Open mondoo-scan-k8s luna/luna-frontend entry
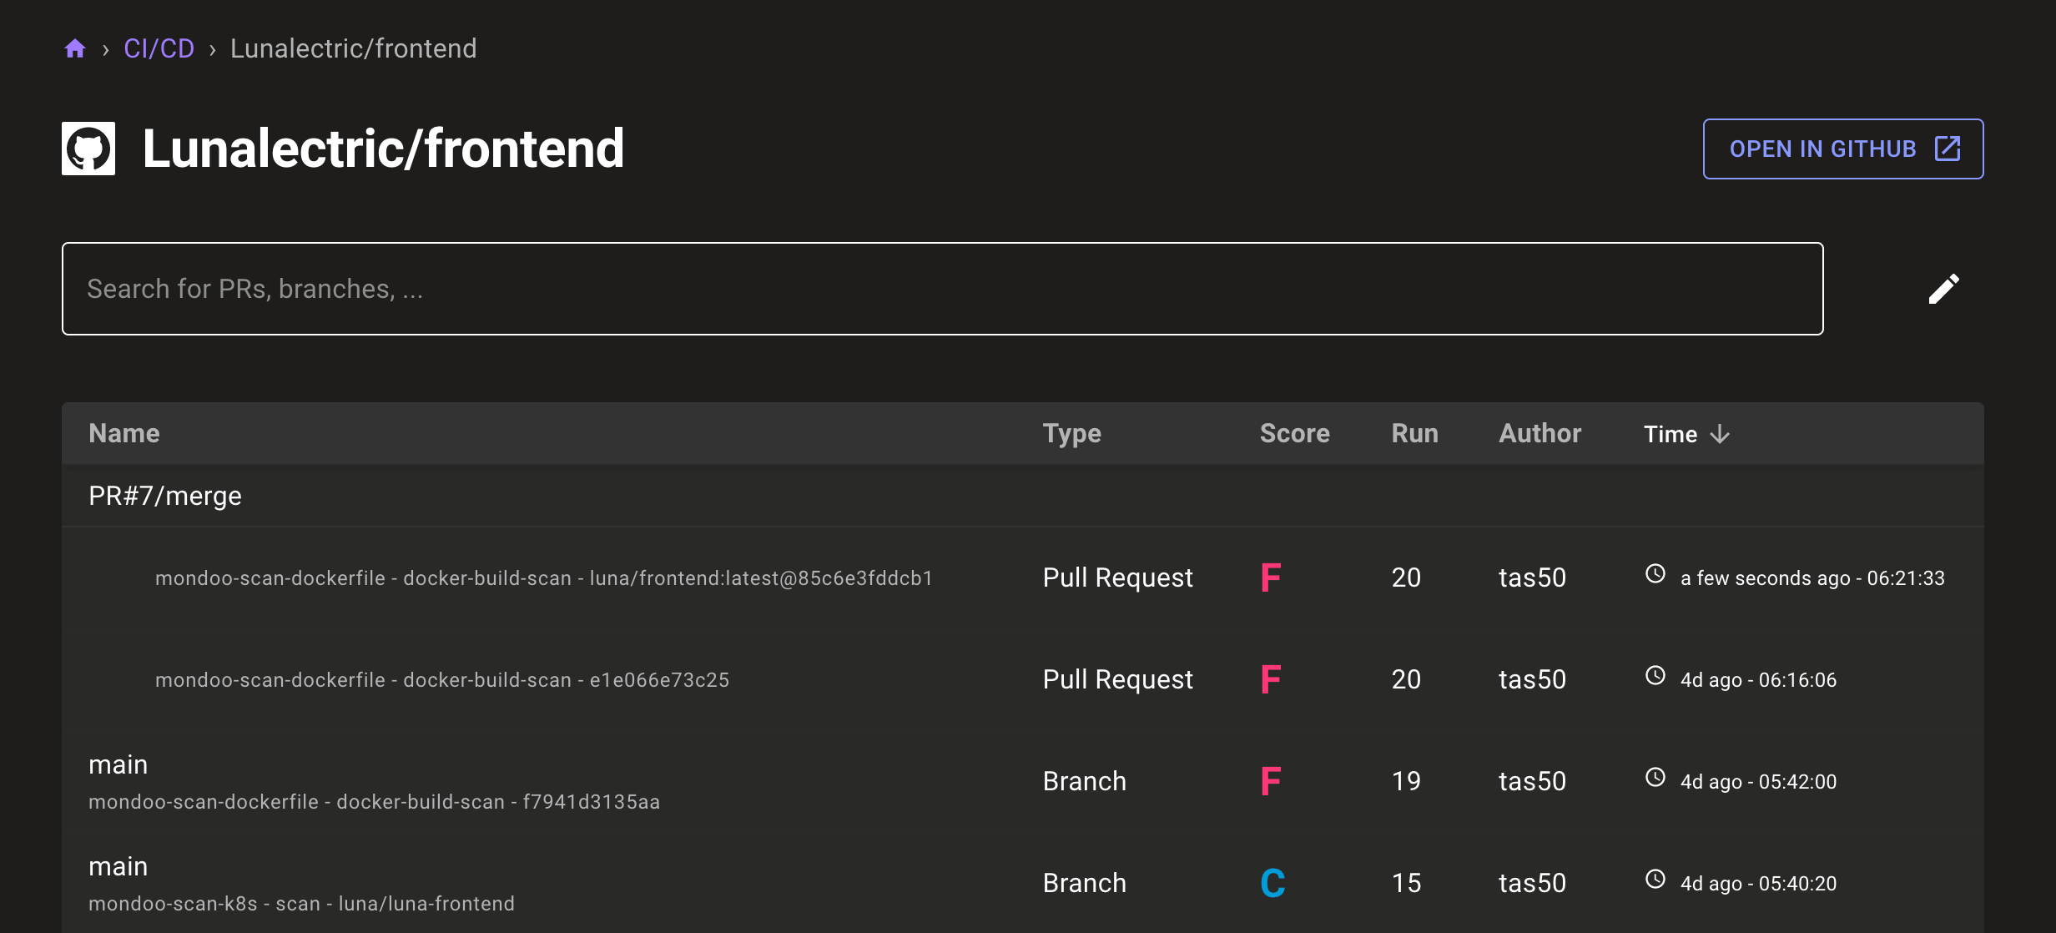This screenshot has width=2056, height=933. (301, 903)
